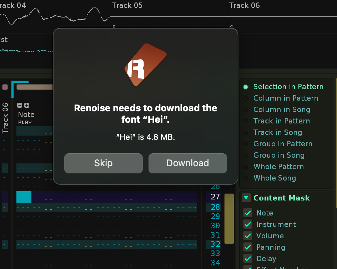This screenshot has width=337, height=269.
Task: Uncheck the Instrument content mask checkbox
Action: 248,224
